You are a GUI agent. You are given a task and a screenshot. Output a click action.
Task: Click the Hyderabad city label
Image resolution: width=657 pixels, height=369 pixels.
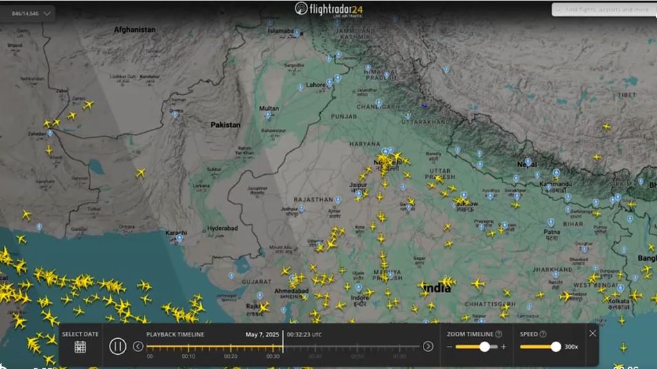click(223, 228)
